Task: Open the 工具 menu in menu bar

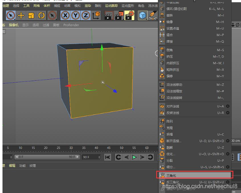Action: point(26,6)
